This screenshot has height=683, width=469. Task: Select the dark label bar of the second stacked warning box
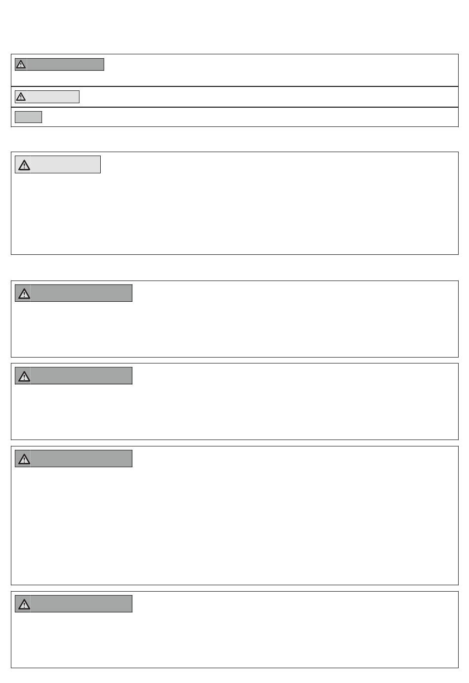(x=81, y=376)
